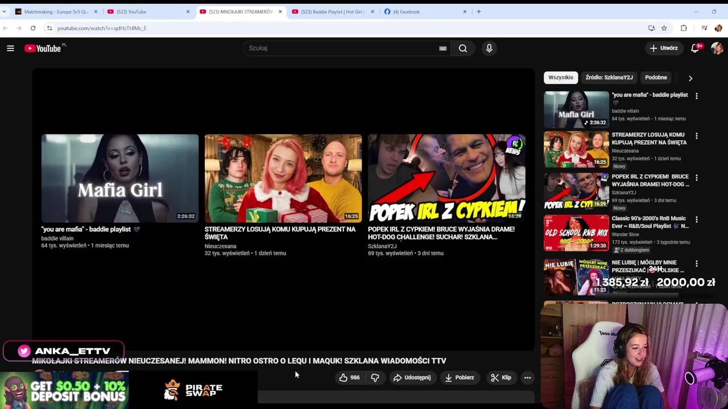Open the browser media control icon

[704, 28]
